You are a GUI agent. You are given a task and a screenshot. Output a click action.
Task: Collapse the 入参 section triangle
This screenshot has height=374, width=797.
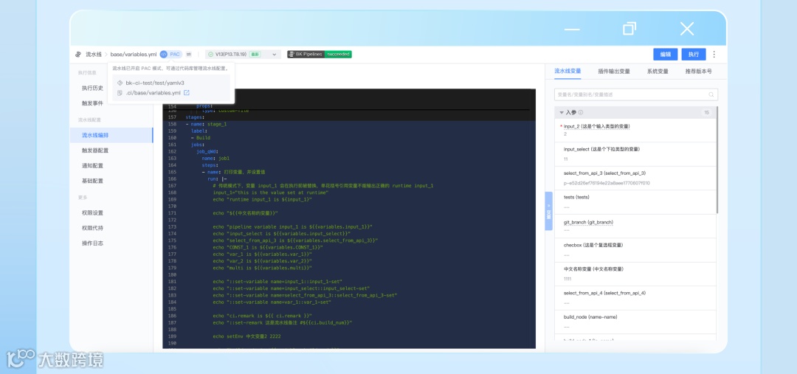561,112
